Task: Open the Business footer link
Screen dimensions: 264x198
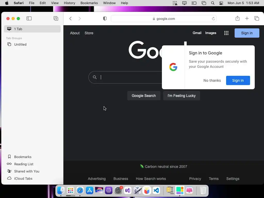Action: point(121,179)
